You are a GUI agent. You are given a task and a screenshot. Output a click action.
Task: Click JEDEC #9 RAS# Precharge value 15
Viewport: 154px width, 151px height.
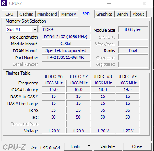128,103
